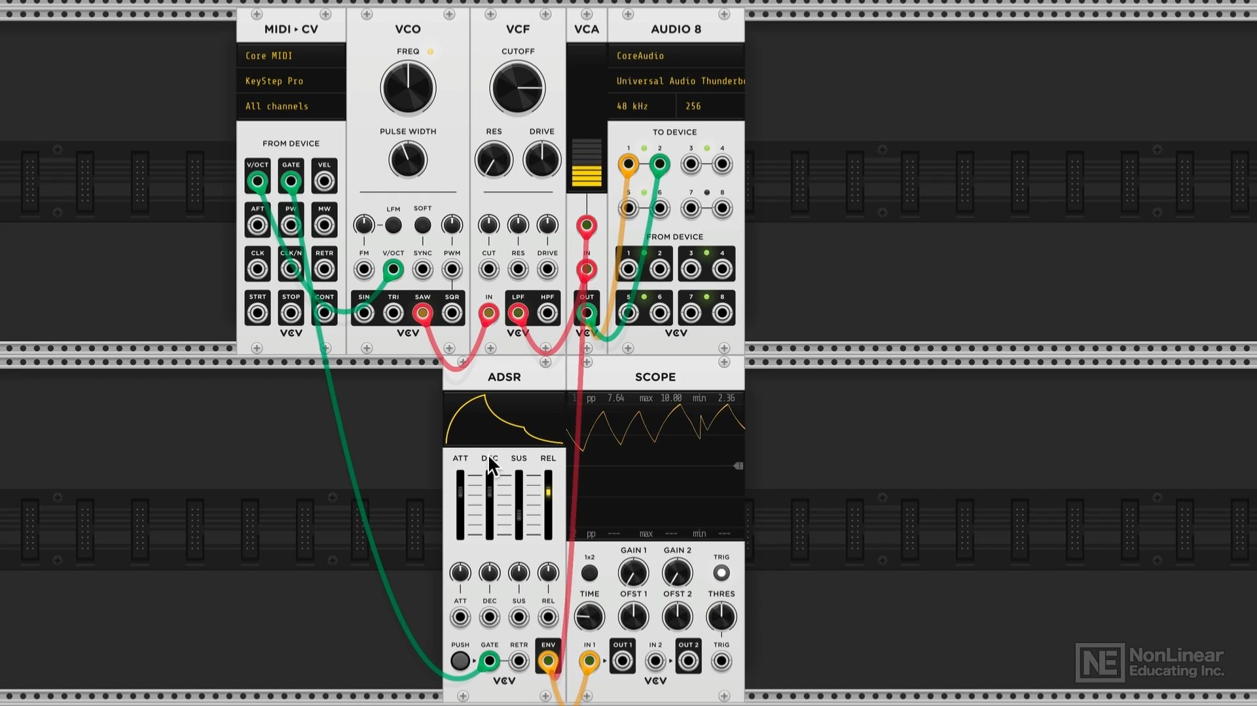Viewport: 1257px width, 706px height.
Task: Click the LPF output jack on VCF
Action: point(518,313)
